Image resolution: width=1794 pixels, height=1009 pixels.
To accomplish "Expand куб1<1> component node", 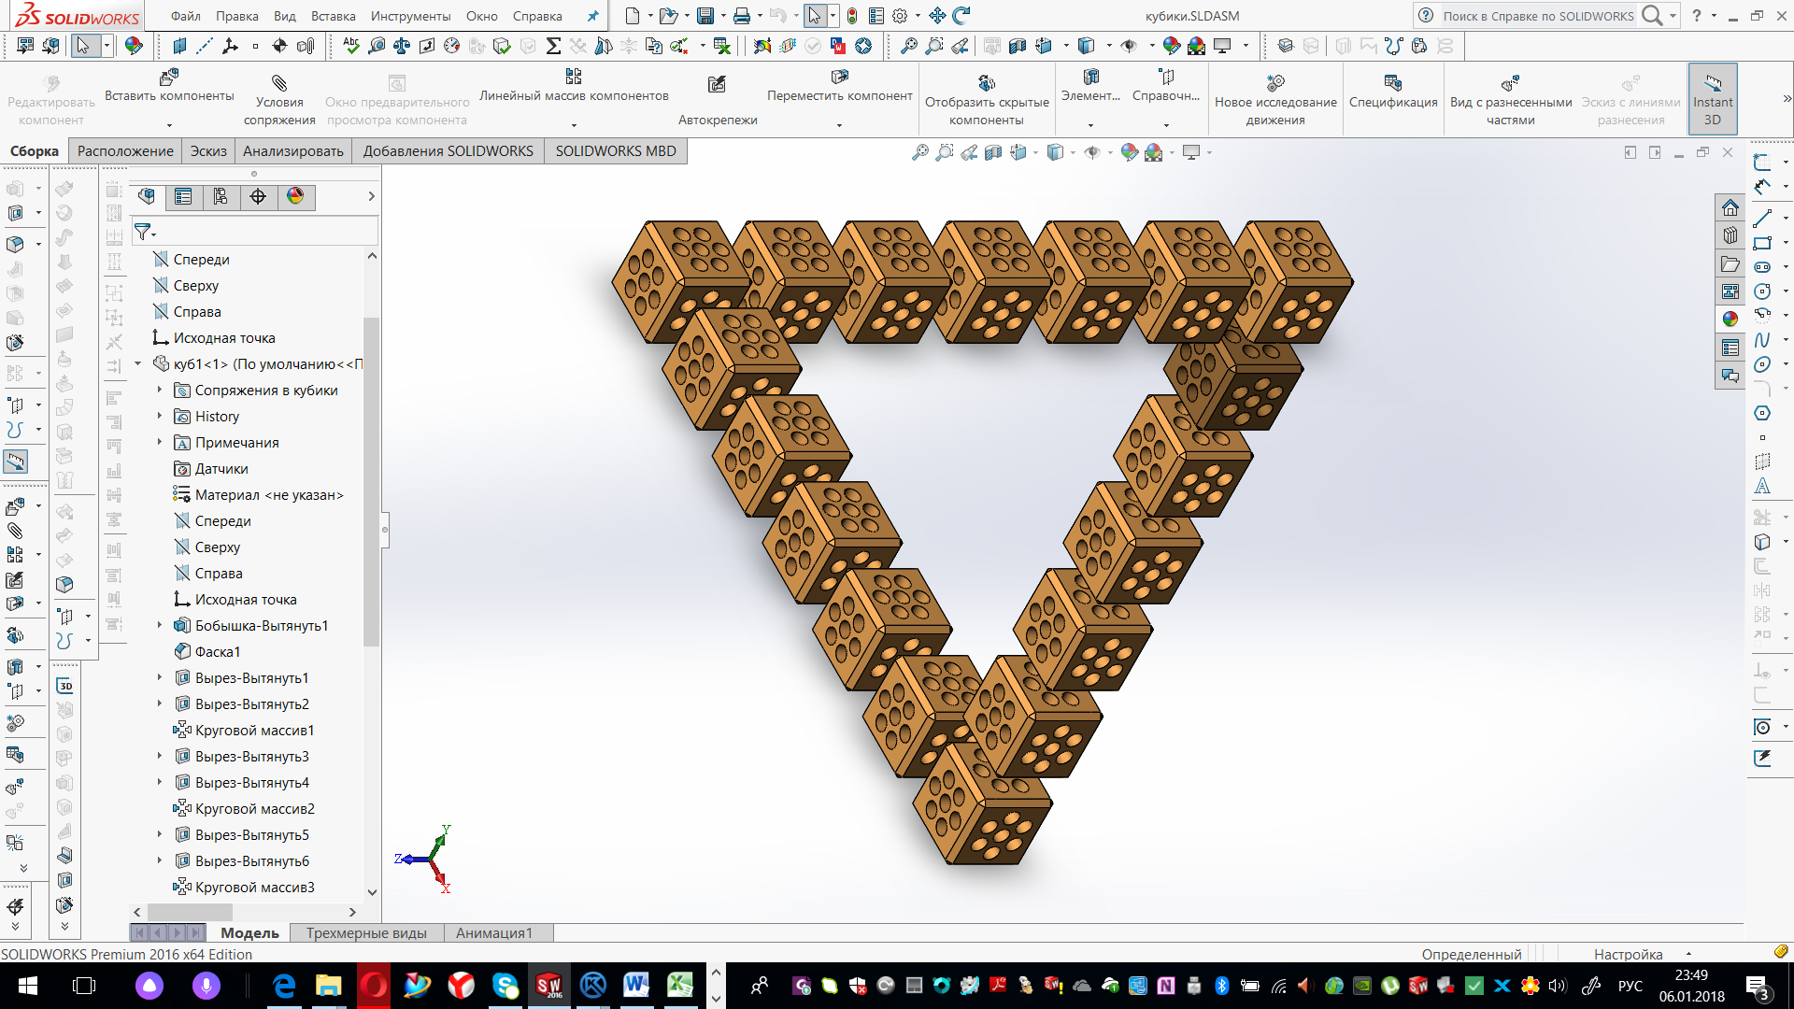I will [138, 364].
